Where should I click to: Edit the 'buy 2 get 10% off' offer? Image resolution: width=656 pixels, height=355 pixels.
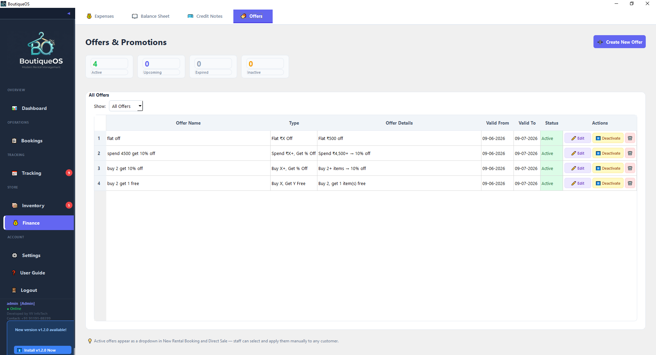[578, 168]
